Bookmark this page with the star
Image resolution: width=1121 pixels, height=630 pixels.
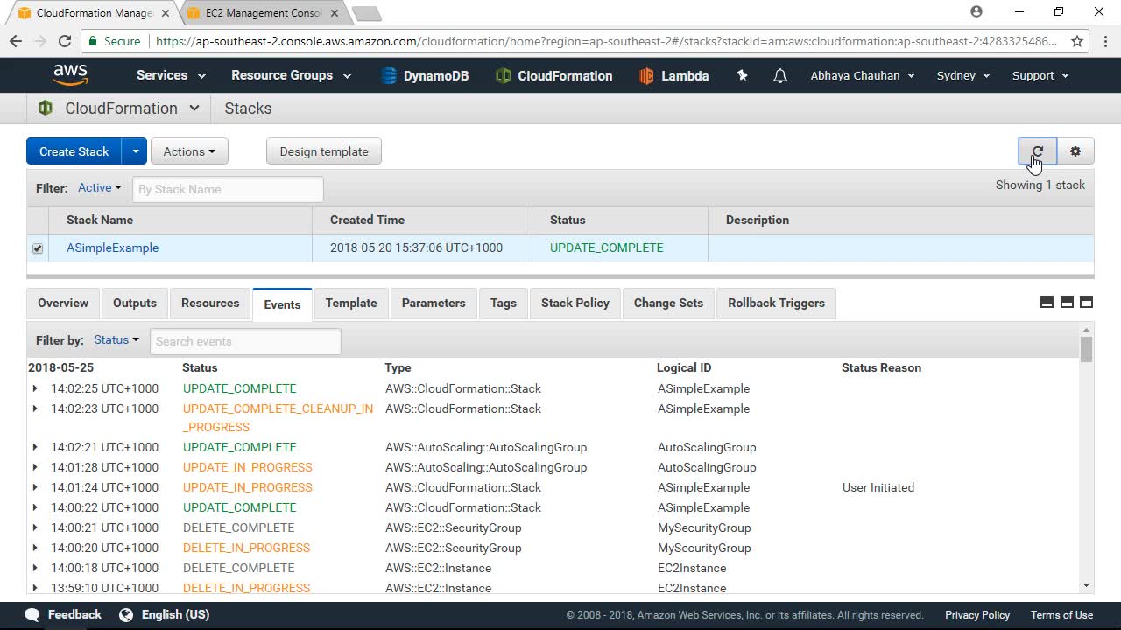(1078, 41)
